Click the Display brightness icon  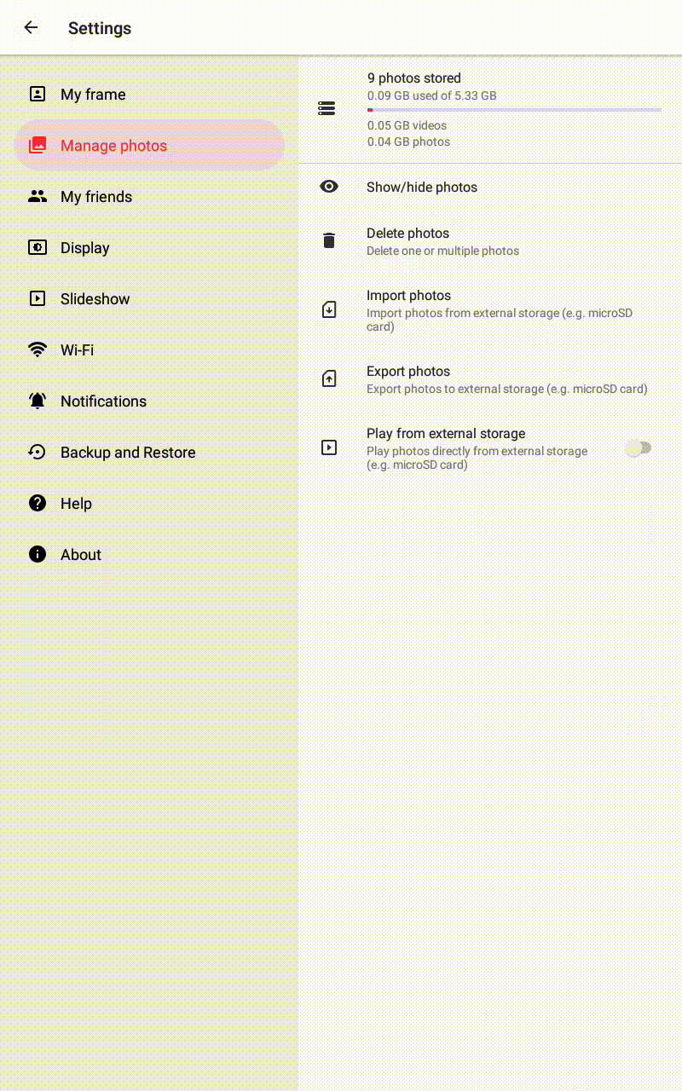[38, 247]
